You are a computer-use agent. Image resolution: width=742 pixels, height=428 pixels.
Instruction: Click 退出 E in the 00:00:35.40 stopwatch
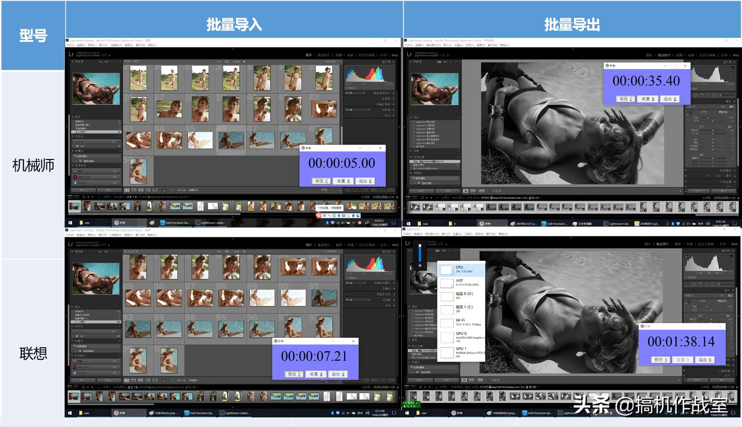pyautogui.click(x=669, y=99)
